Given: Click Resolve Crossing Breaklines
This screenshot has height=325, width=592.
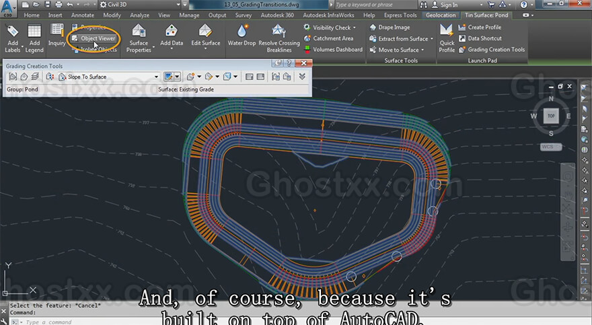Looking at the screenshot, I should 279,38.
